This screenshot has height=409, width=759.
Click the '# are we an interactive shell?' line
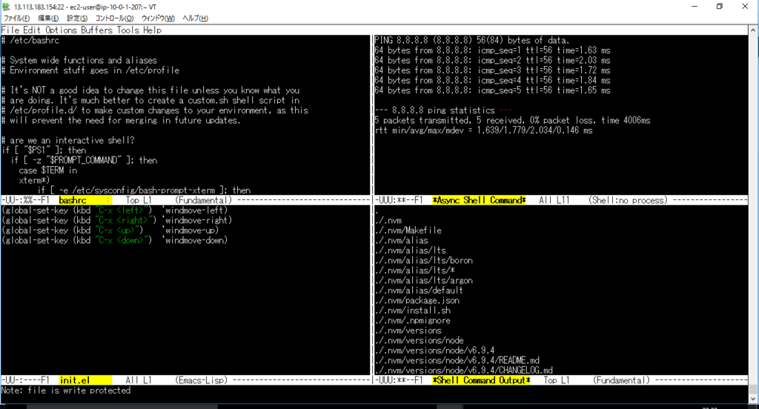pyautogui.click(x=67, y=140)
